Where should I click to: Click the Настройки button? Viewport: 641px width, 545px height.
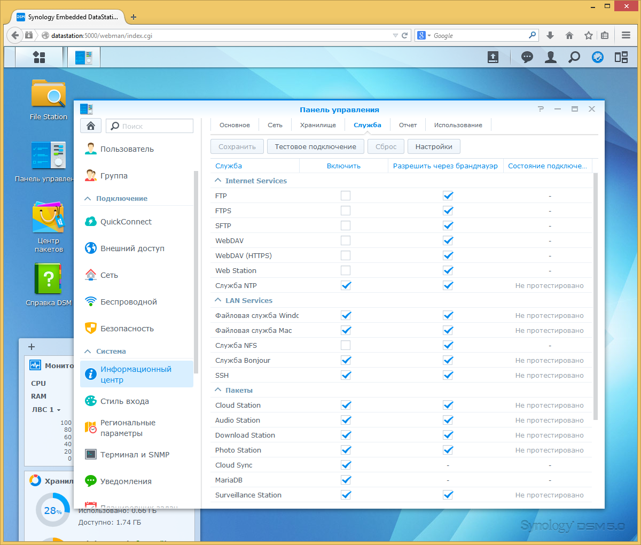tap(434, 146)
